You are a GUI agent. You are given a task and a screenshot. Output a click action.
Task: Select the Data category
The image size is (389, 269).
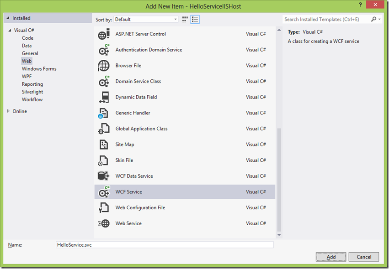[x=27, y=46]
